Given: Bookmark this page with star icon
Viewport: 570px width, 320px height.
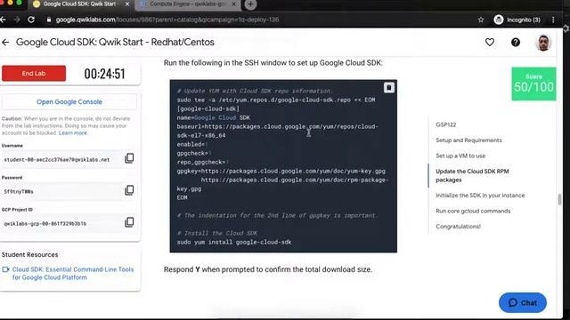Looking at the screenshot, I should [481, 20].
